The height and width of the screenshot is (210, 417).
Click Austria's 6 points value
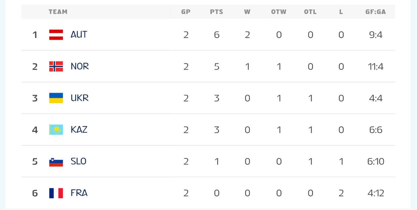pos(217,35)
